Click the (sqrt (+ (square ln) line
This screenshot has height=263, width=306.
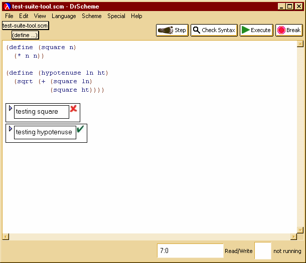(x=53, y=82)
